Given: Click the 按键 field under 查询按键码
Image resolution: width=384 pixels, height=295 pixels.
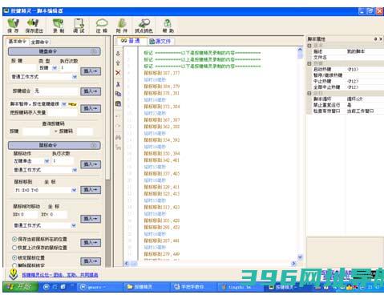Looking at the screenshot, I should click(x=36, y=131).
